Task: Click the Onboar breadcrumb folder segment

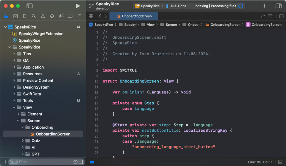Action: click(191, 25)
